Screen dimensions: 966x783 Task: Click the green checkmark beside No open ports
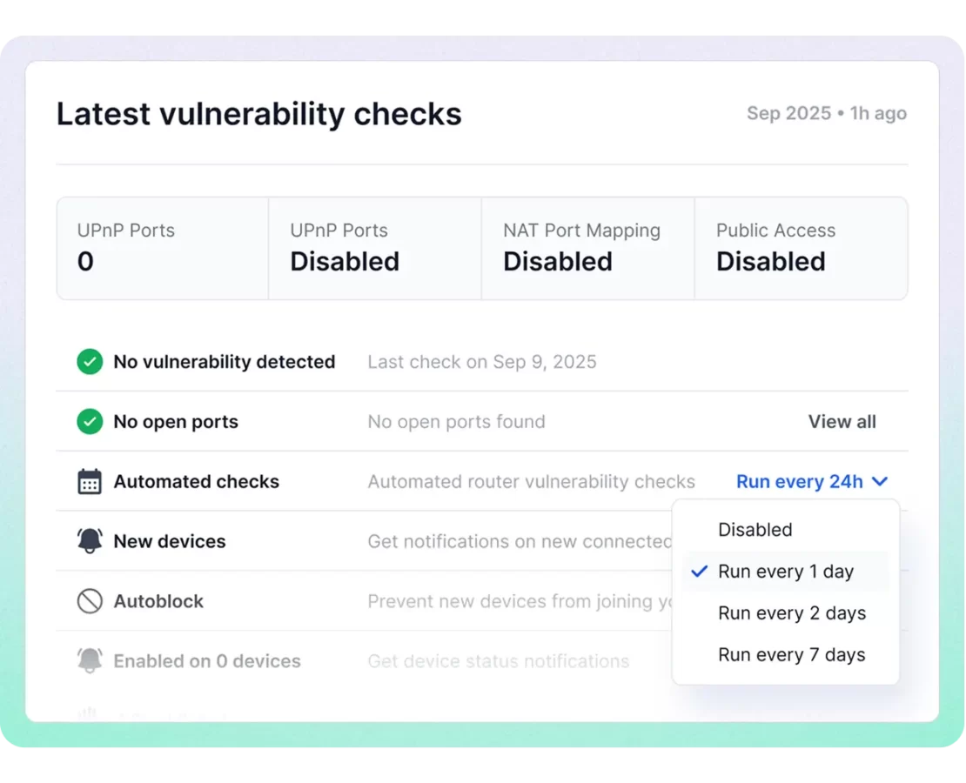point(90,422)
